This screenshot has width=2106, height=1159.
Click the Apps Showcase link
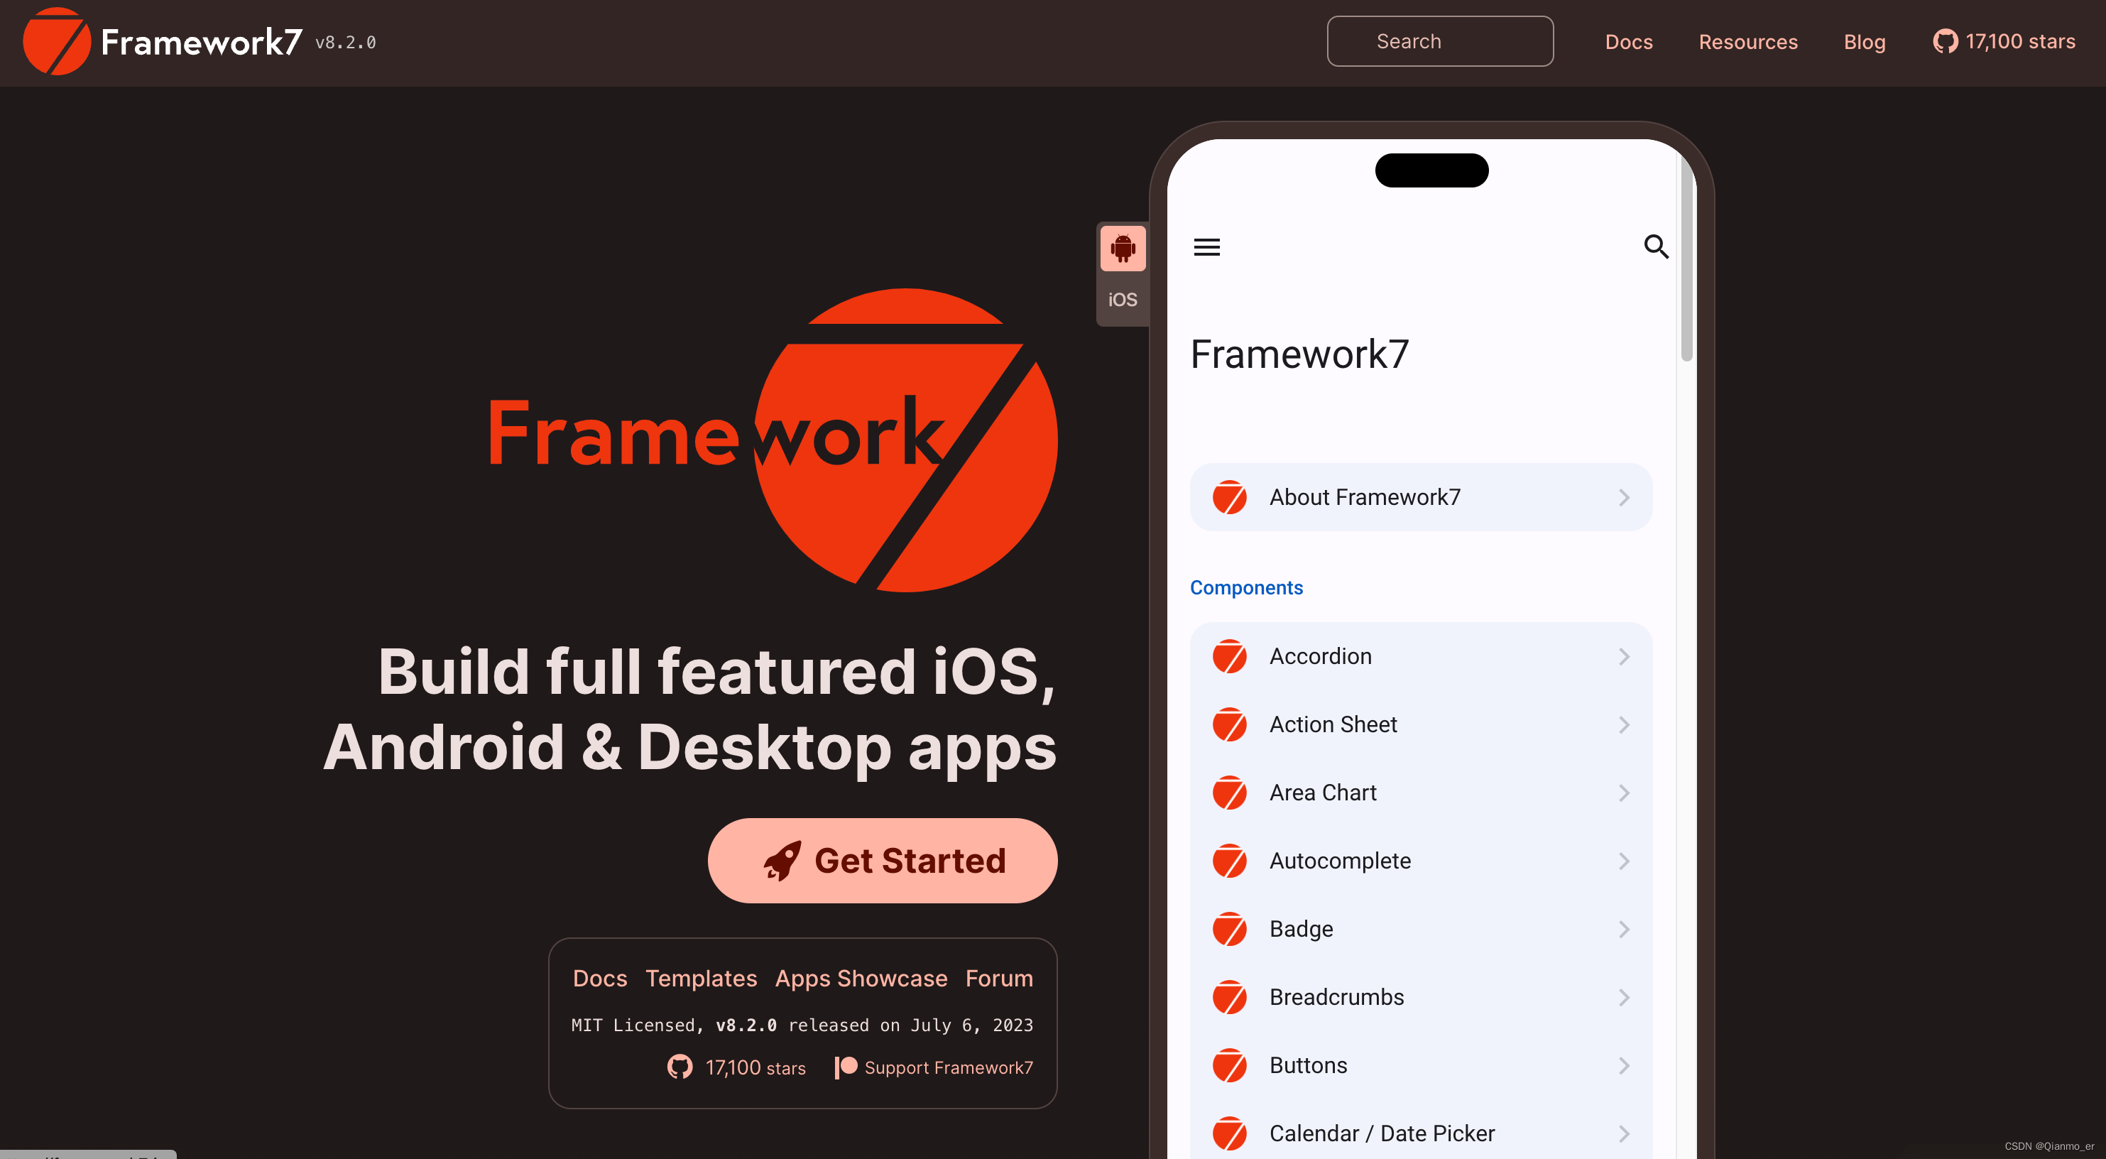pos(861,978)
